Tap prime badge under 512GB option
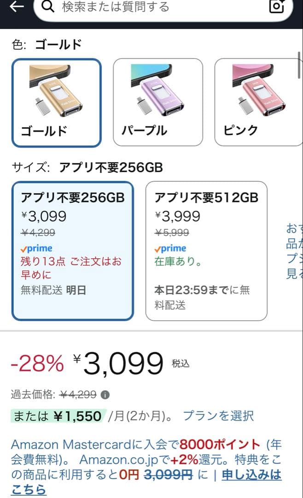Screen dimensions: 303x498 pyautogui.click(x=170, y=249)
